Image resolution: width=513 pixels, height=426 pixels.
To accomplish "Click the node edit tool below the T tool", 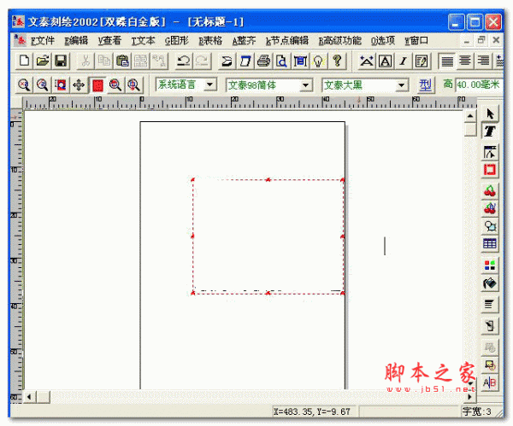I will pos(490,152).
